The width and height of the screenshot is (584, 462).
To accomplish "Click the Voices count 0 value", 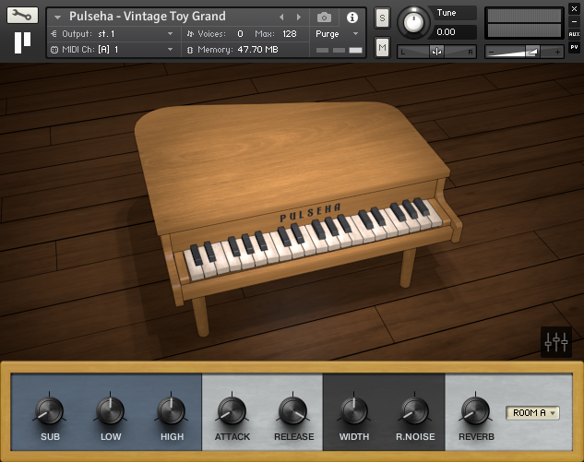I will tap(240, 34).
